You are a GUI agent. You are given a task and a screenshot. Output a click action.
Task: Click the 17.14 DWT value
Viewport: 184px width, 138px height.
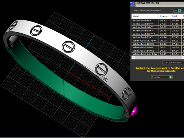175,44
